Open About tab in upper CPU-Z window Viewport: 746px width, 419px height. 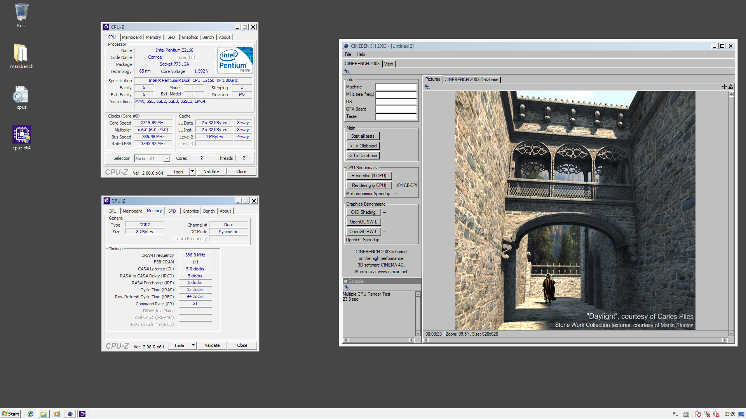point(225,37)
